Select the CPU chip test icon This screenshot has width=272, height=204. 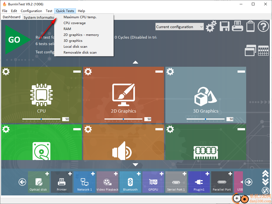(41, 95)
